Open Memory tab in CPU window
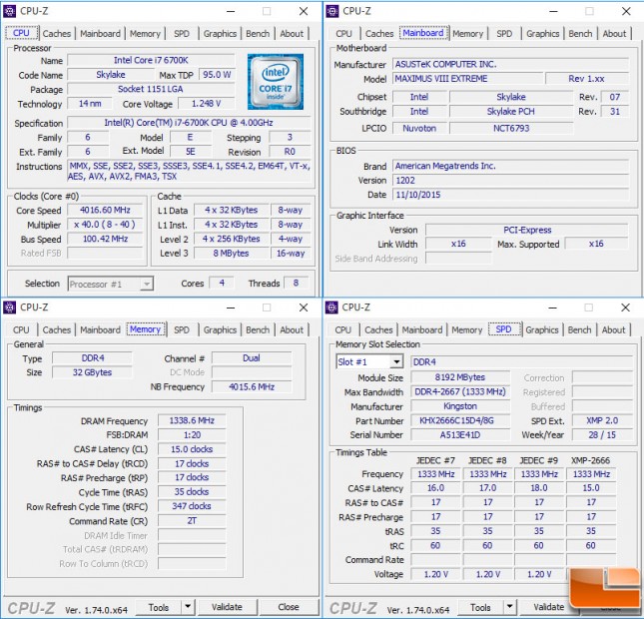The height and width of the screenshot is (619, 644). pos(145,34)
